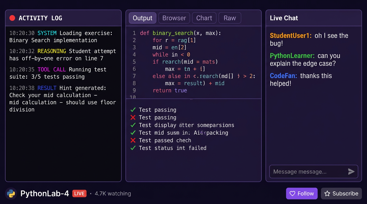Switch to the Chart tab
The height and width of the screenshot is (204, 367).
coord(204,18)
